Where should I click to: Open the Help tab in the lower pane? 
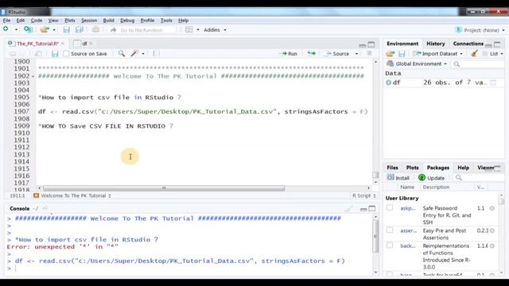click(463, 168)
